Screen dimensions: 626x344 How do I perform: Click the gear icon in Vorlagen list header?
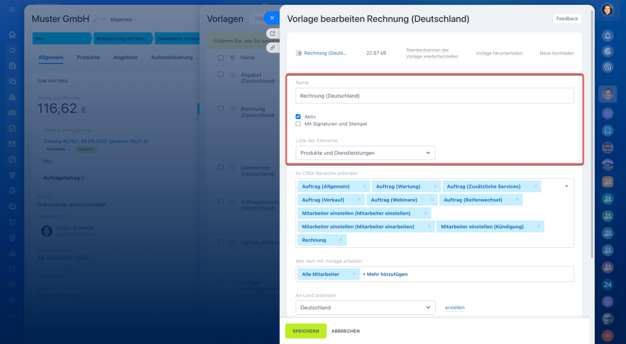tap(232, 58)
